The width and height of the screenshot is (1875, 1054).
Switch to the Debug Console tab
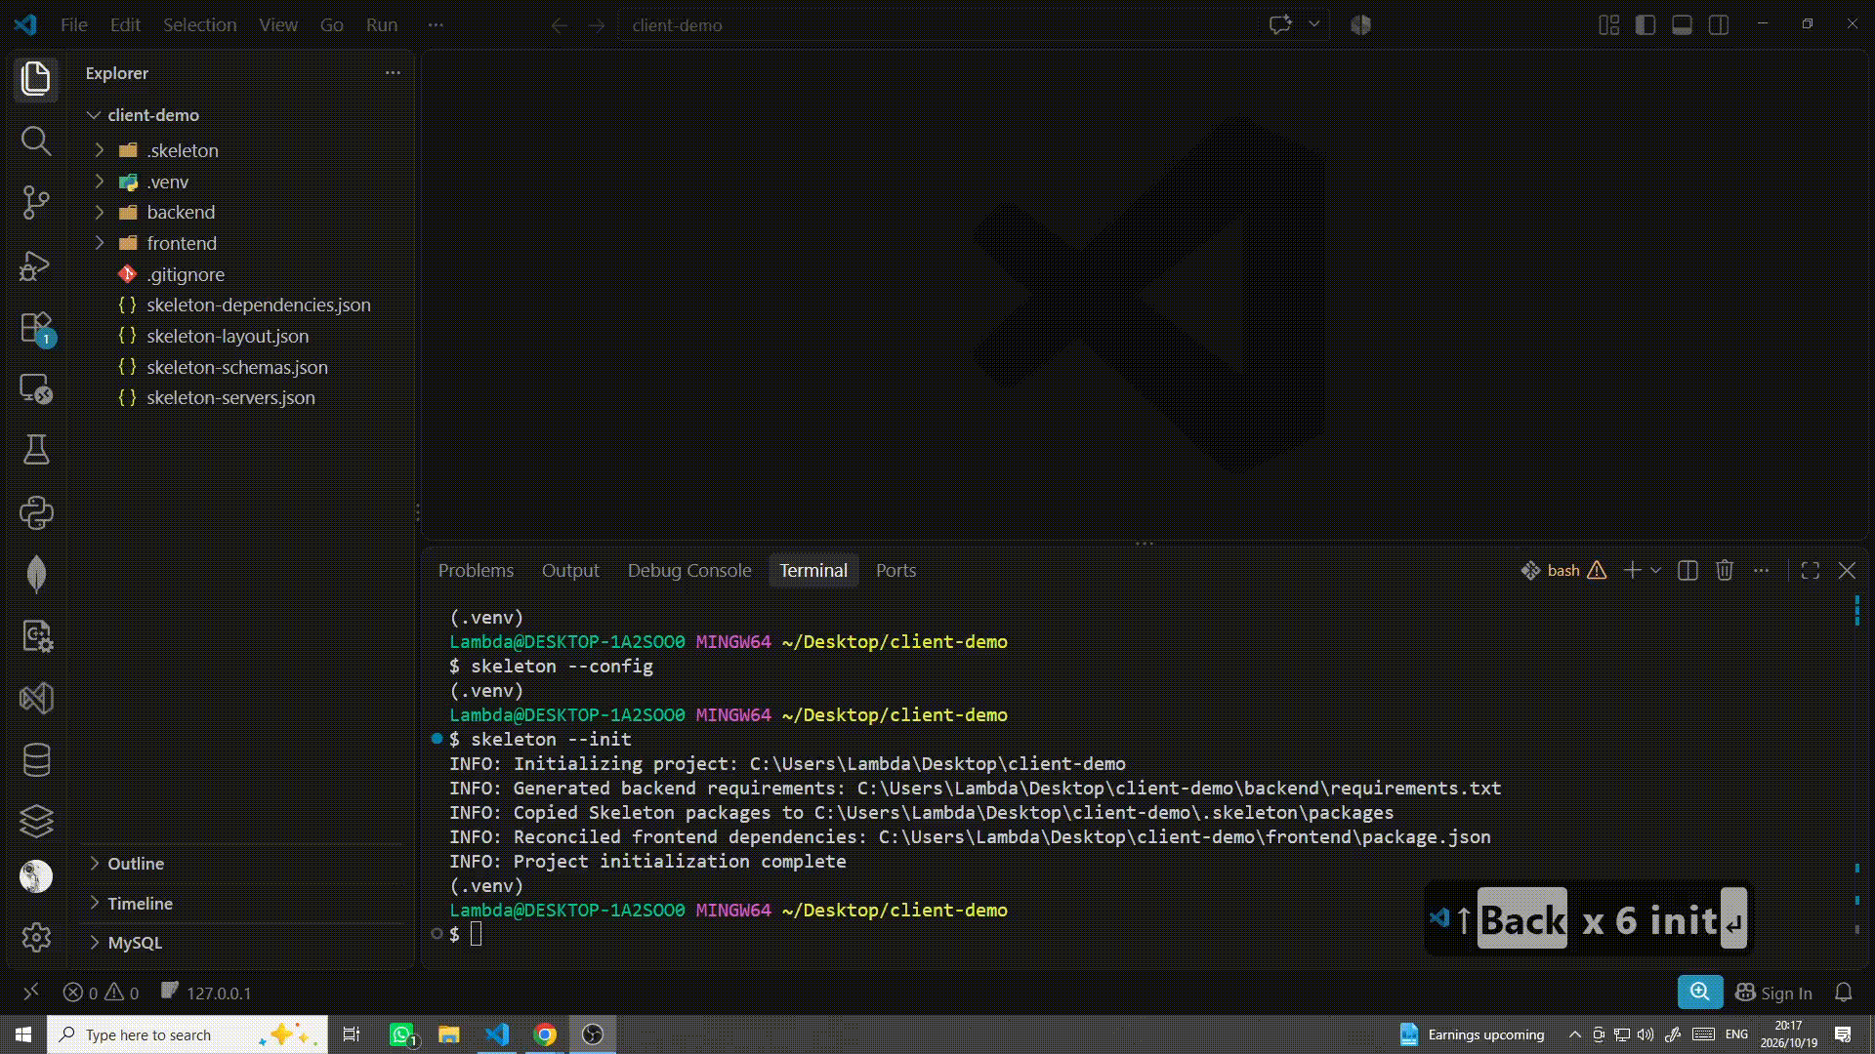689,571
